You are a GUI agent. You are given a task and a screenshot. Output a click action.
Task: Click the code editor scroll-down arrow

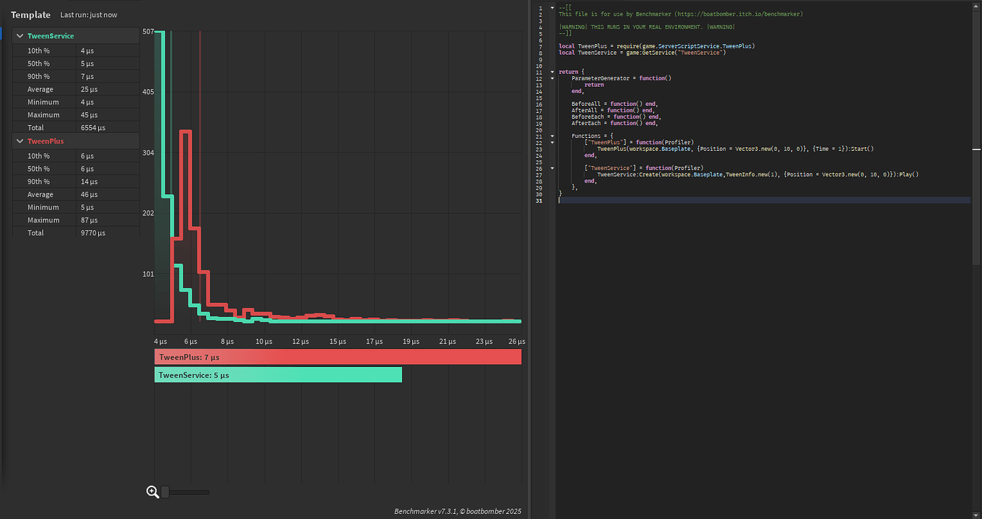976,515
